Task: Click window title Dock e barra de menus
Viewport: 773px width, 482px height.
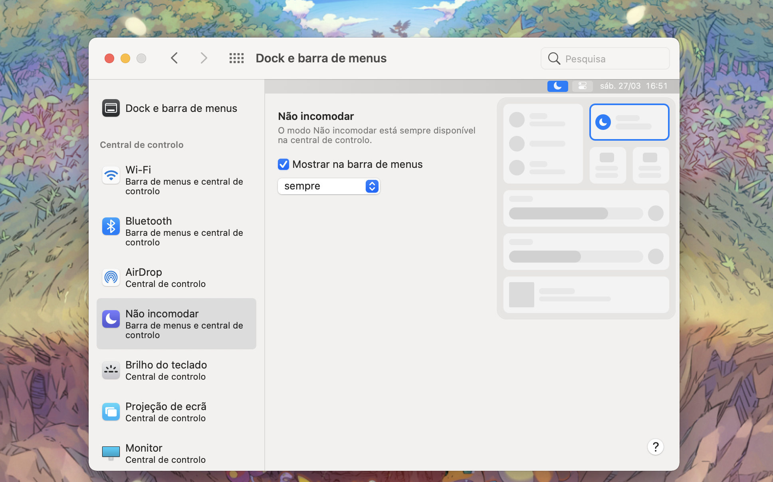Action: 321,58
